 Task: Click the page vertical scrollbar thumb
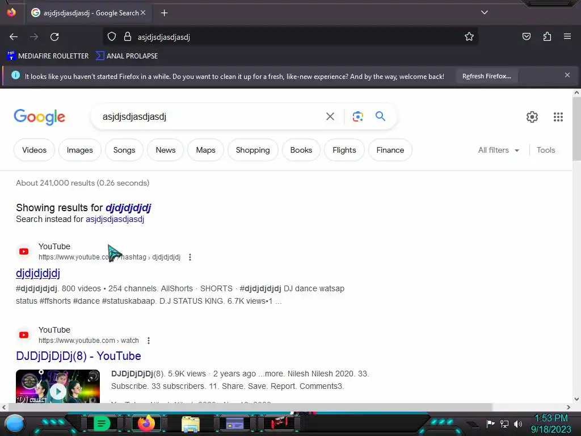click(x=576, y=129)
